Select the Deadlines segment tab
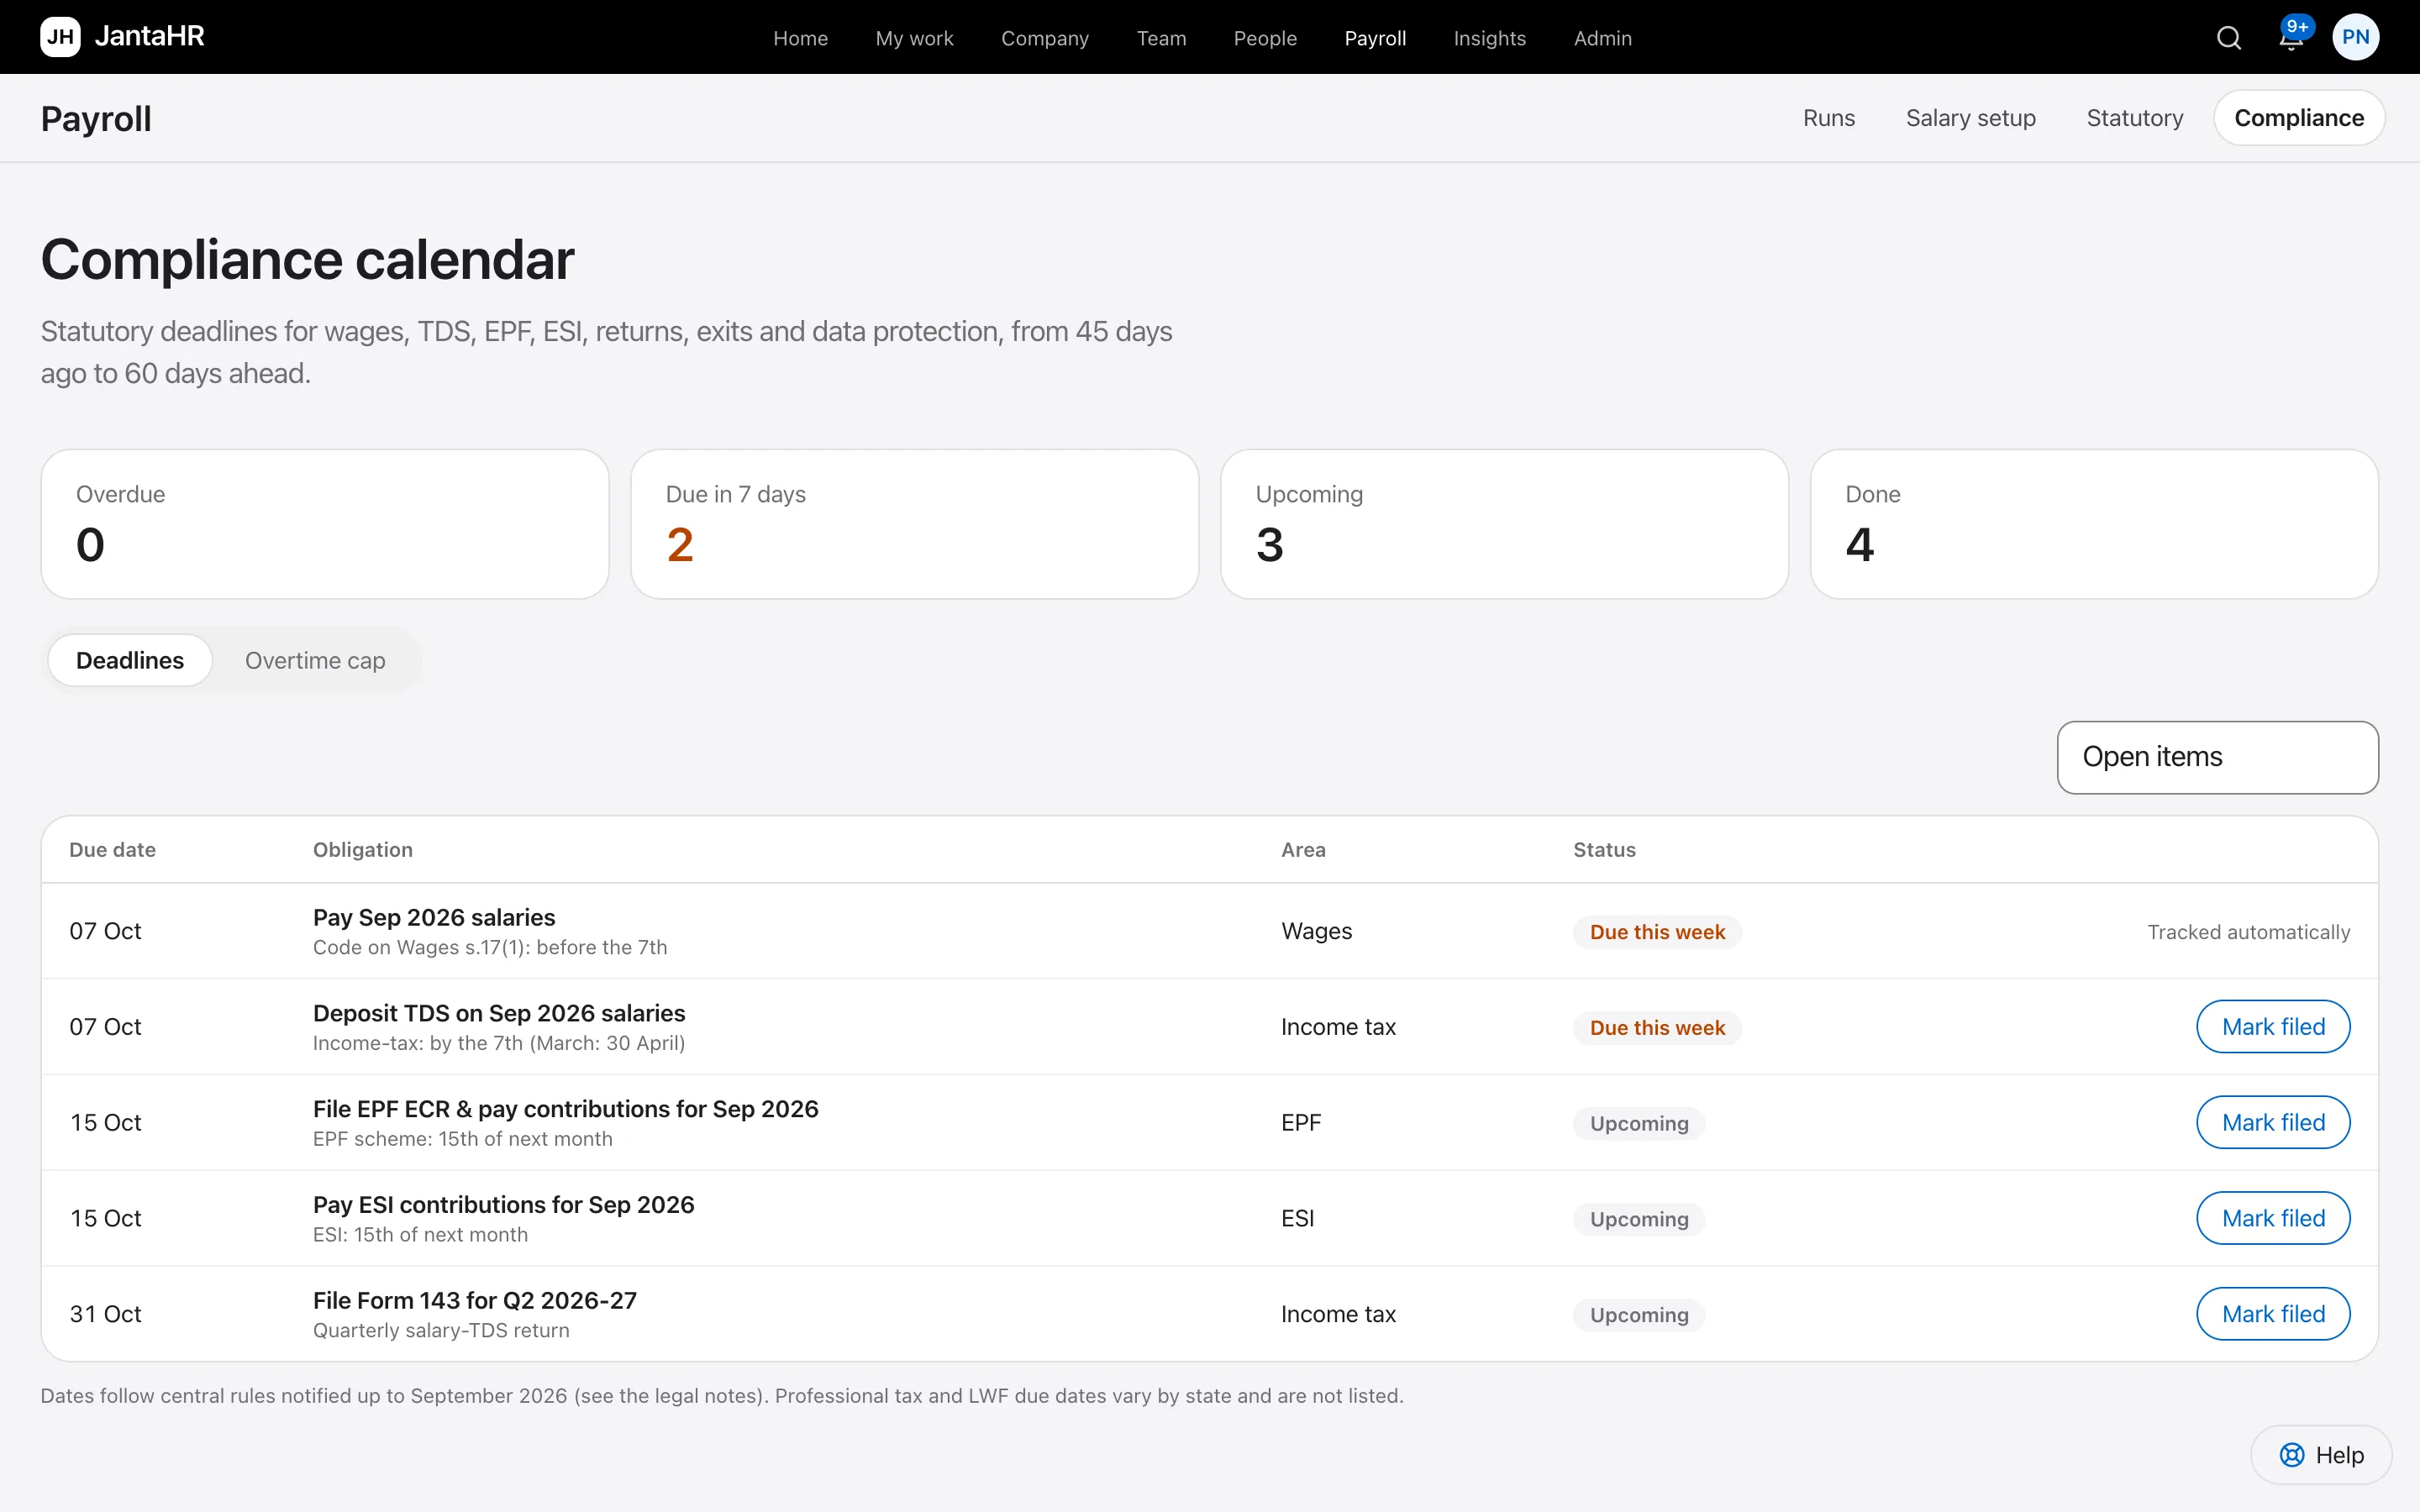This screenshot has height=1512, width=2420. coord(130,660)
